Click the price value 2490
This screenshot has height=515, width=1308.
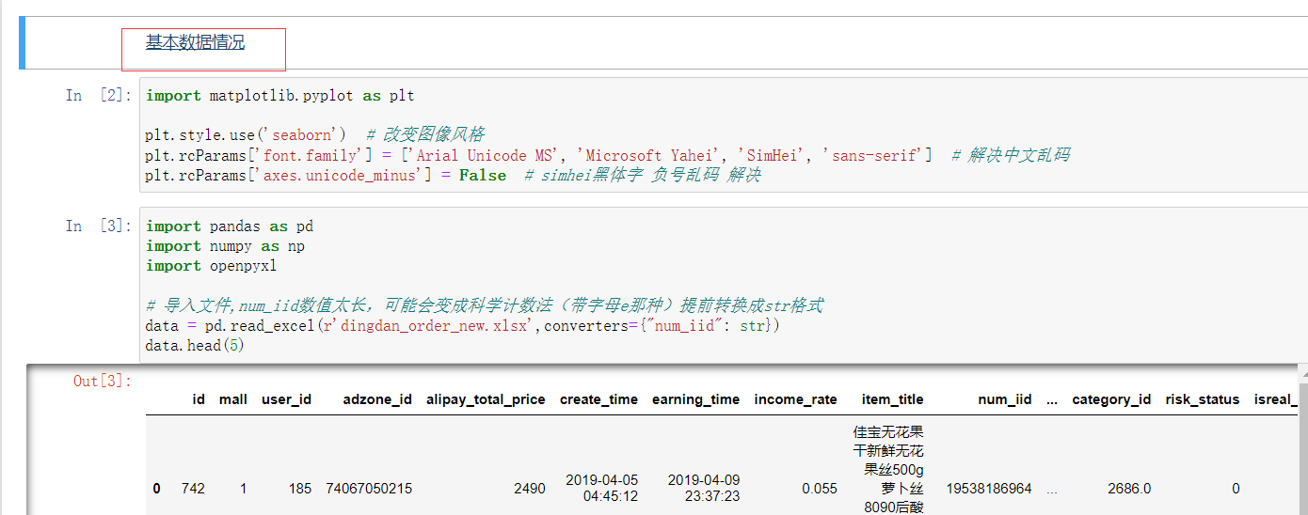pos(529,489)
